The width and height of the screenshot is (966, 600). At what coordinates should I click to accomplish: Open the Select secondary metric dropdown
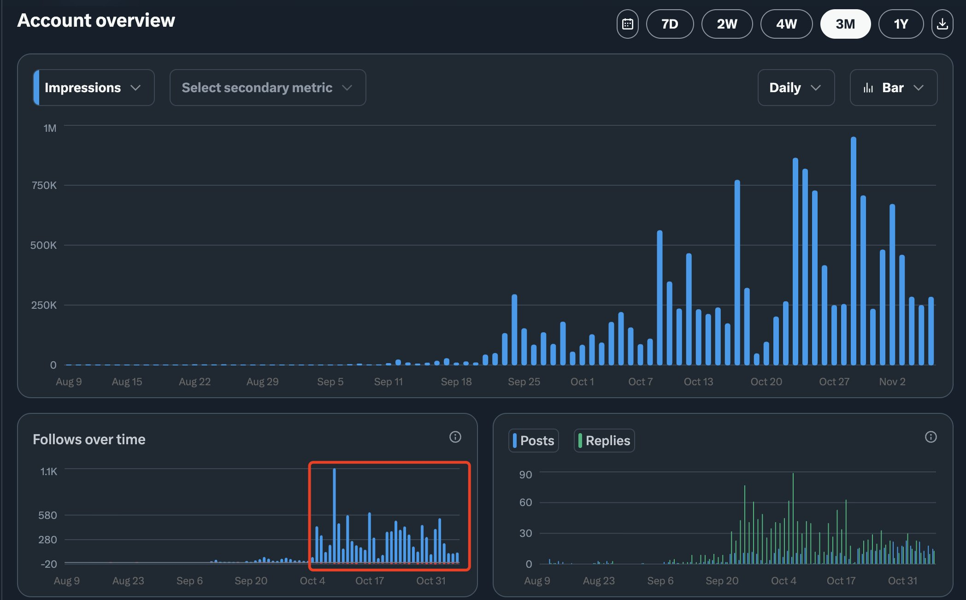267,88
